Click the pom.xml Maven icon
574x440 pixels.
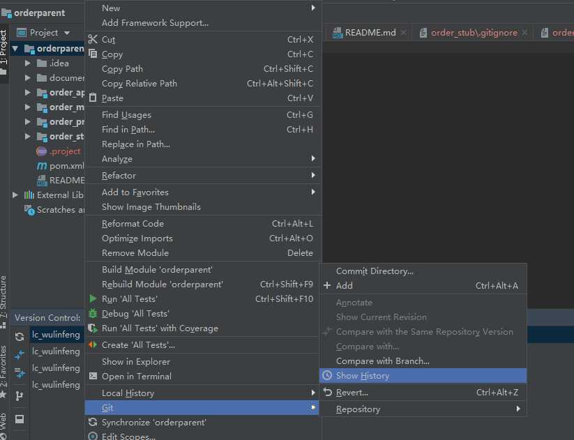pyautogui.click(x=42, y=166)
